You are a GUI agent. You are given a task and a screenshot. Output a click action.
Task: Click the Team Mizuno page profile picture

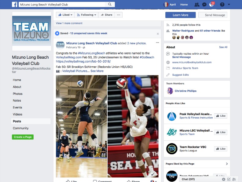pos(31,31)
